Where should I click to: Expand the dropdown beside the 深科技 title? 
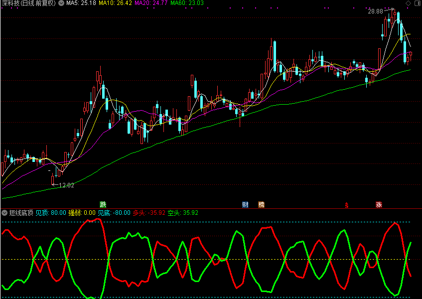coord(61,3)
